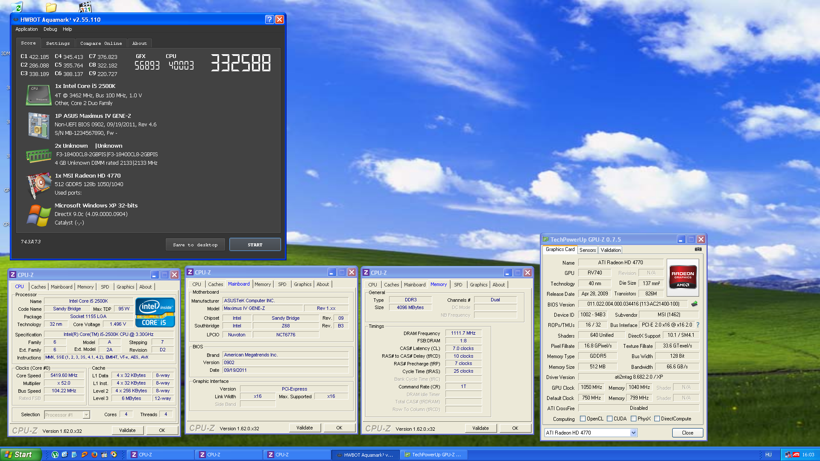Click Validate in the Intel Core i5 CPU-Z window
The image size is (820, 461).
(x=127, y=430)
